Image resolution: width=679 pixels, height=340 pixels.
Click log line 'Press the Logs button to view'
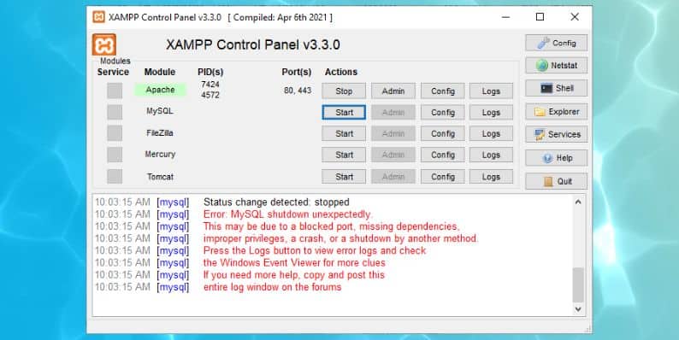pyautogui.click(x=315, y=250)
